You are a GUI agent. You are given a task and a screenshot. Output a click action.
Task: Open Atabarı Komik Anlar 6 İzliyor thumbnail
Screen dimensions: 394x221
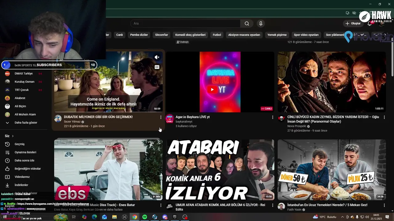tap(220, 170)
